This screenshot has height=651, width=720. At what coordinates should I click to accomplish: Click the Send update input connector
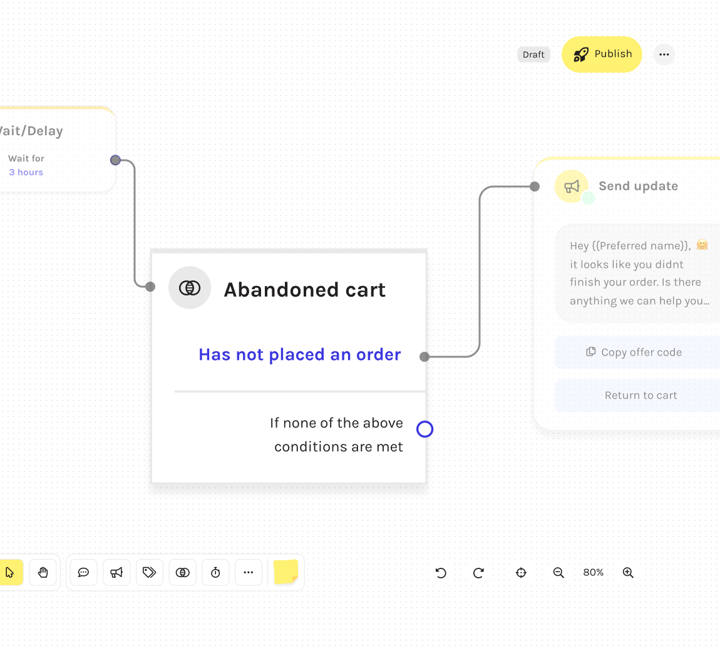tap(535, 187)
